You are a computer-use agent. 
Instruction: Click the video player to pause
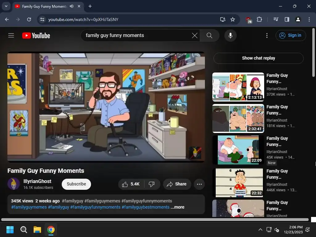tap(106, 107)
